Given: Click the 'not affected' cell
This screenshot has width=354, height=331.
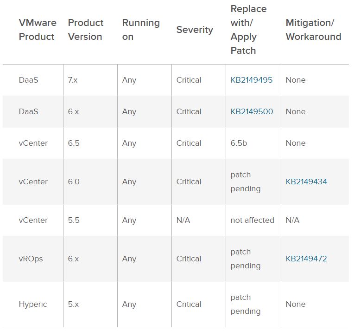Looking at the screenshot, I should (x=252, y=220).
